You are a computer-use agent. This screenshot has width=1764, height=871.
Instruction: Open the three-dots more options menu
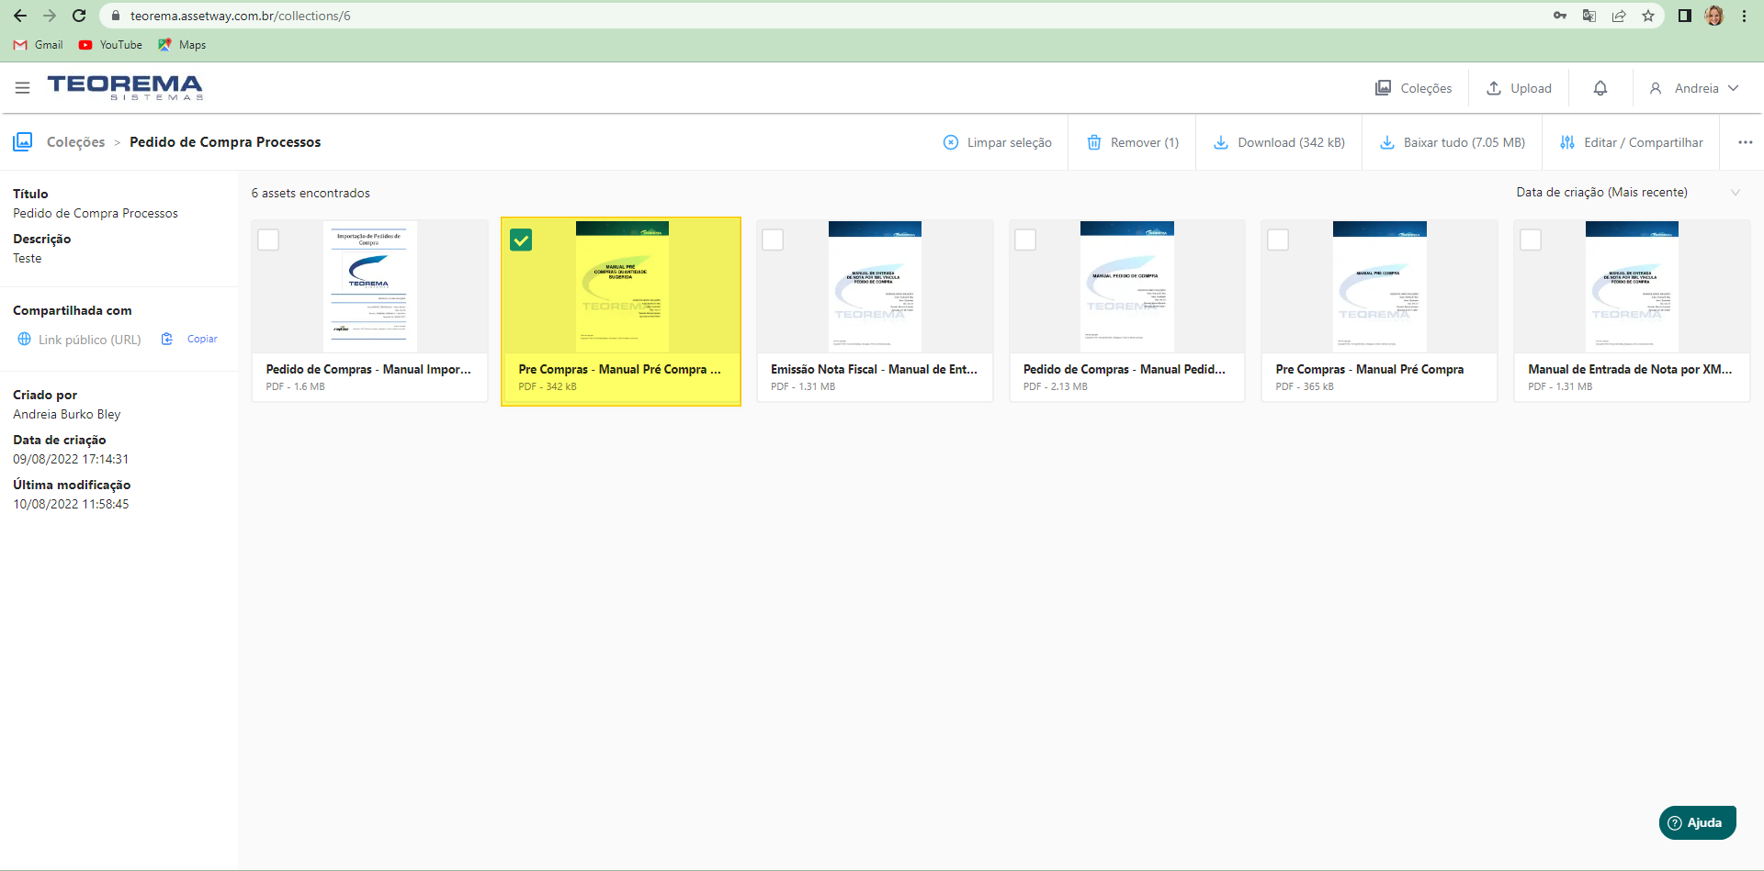pos(1745,142)
